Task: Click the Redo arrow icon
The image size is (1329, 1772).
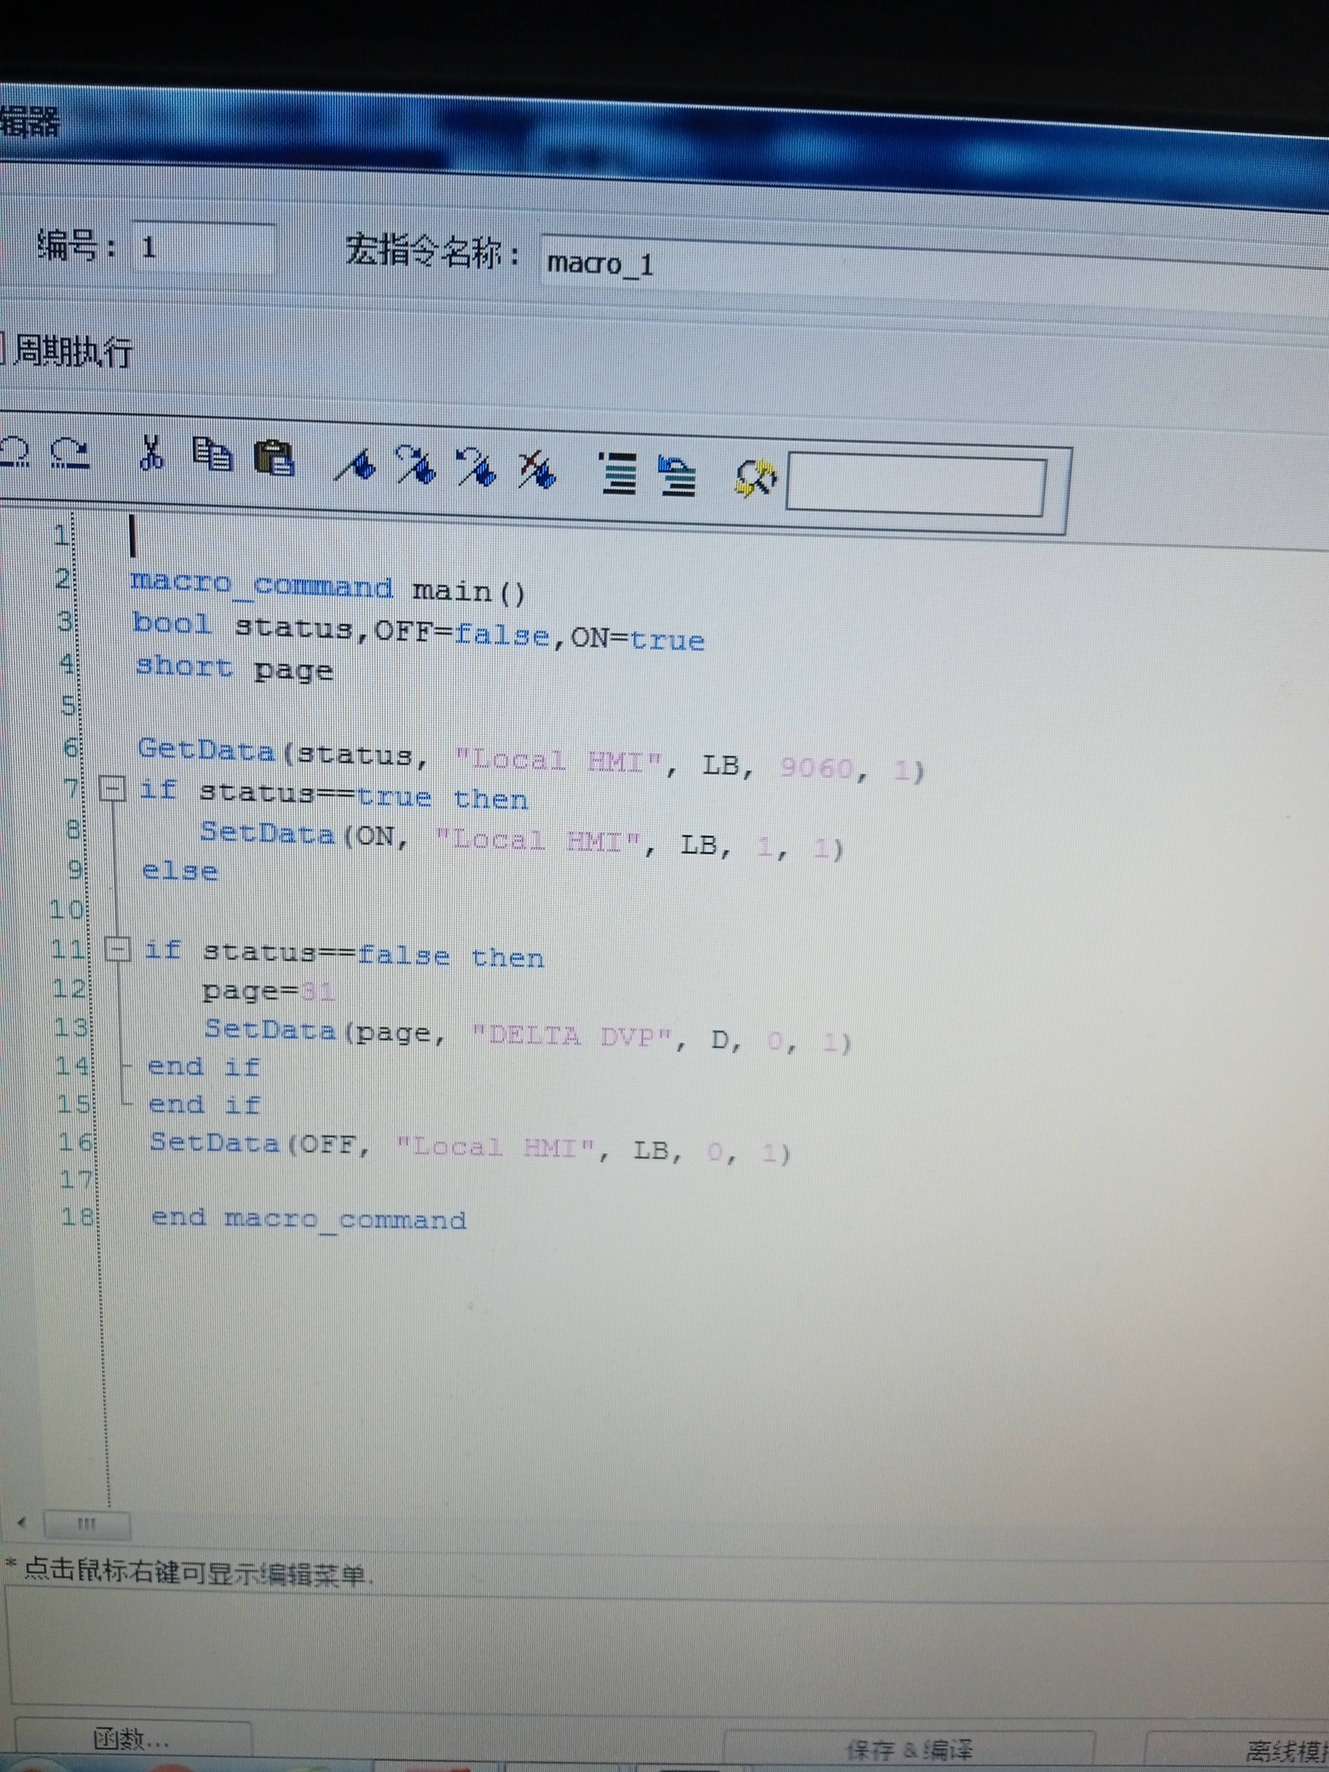Action: (x=70, y=453)
